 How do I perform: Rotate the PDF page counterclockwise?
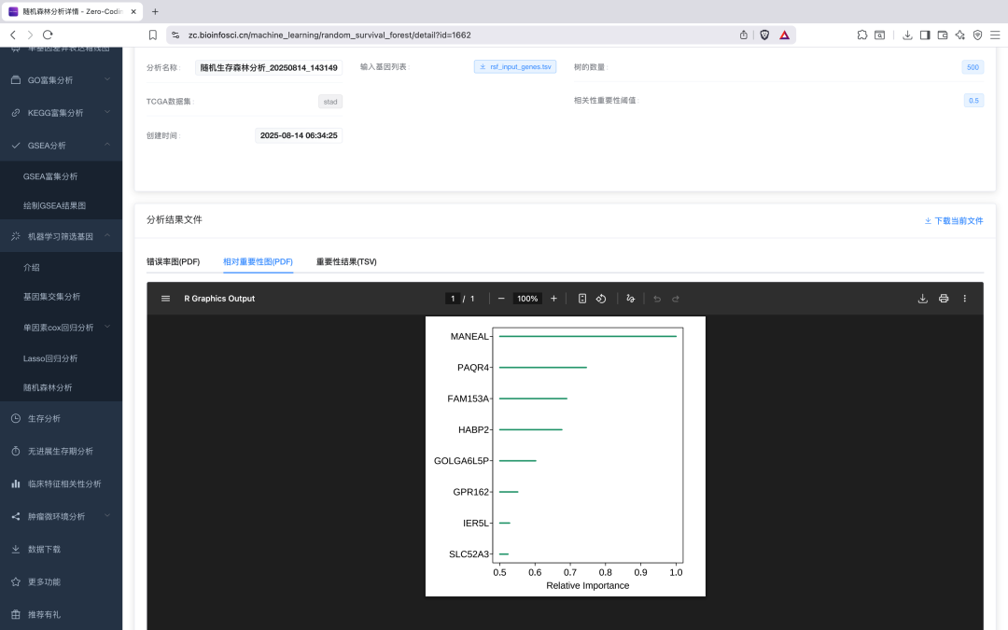coord(601,299)
